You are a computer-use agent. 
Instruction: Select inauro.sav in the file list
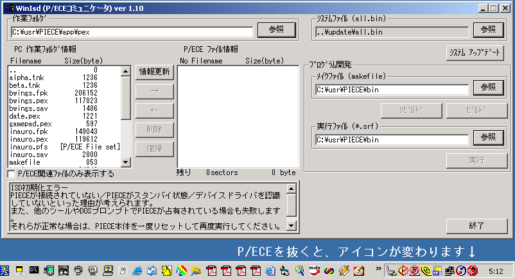coord(65,155)
